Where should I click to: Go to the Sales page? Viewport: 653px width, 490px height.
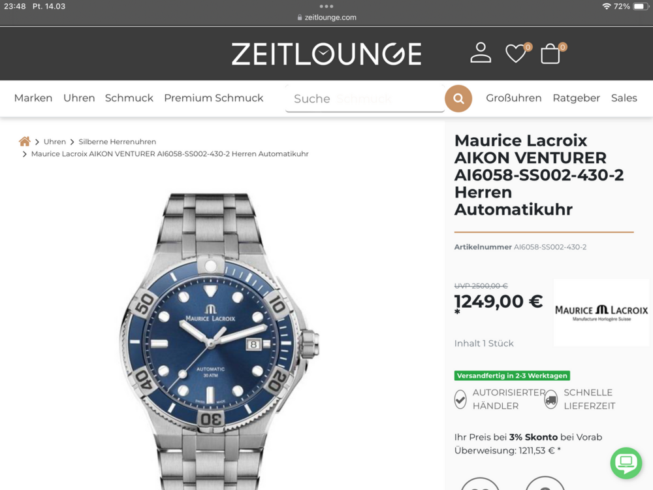624,98
